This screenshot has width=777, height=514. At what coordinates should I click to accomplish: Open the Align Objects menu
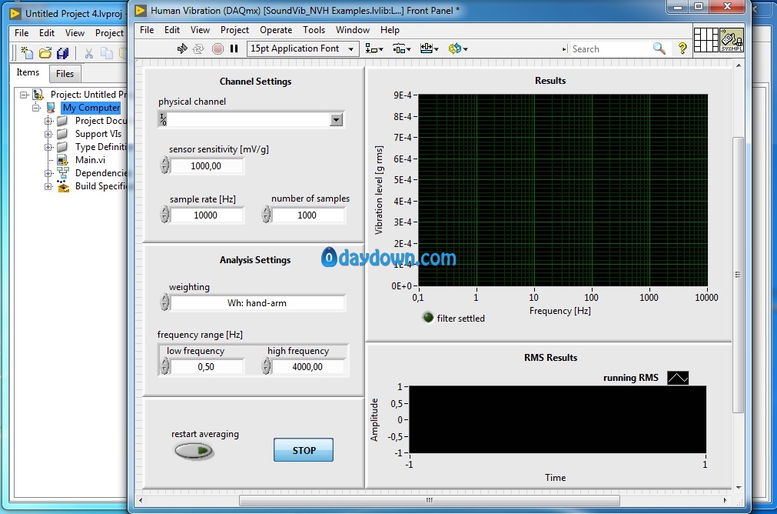point(374,48)
